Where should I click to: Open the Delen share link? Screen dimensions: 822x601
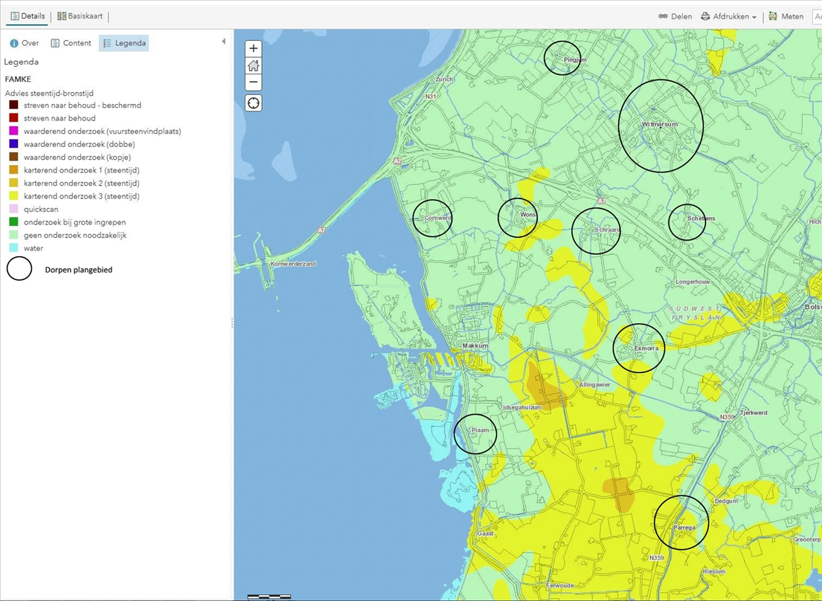[675, 16]
